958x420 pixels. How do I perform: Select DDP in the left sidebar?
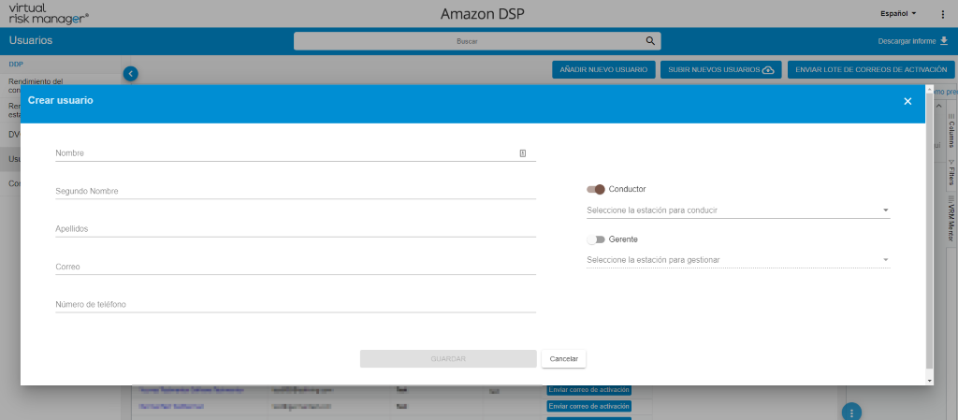pyautogui.click(x=16, y=65)
